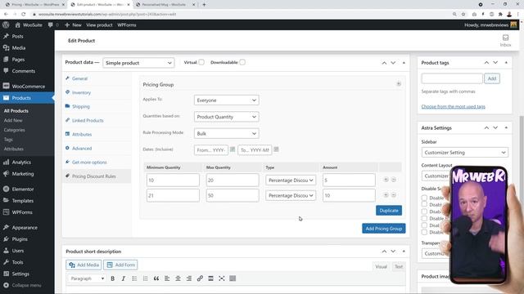
Task: Open the comments bubble in admin bar
Action: pos(52,25)
